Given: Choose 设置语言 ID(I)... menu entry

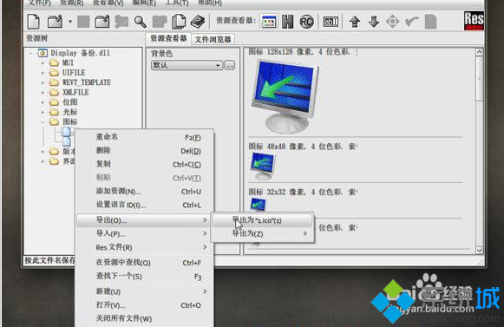Looking at the screenshot, I should 145,205.
